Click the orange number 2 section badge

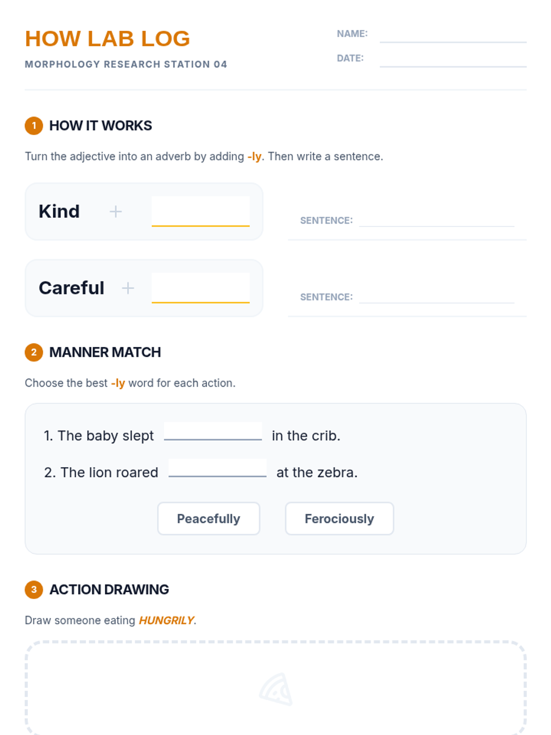click(34, 352)
